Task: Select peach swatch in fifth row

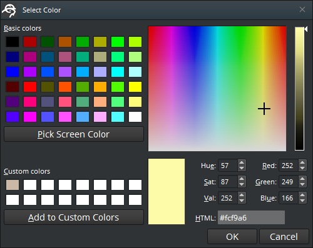Action: 100,102
